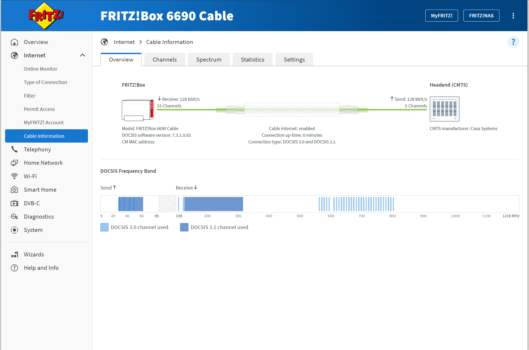Click the breadcrumb globe icon

tap(104, 42)
